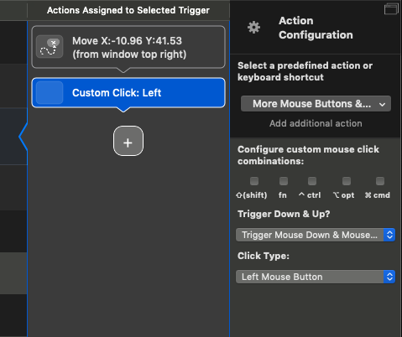Click the Actions Assigned to Selected Trigger header
Viewport: 402px width, 337px height.
coord(128,10)
